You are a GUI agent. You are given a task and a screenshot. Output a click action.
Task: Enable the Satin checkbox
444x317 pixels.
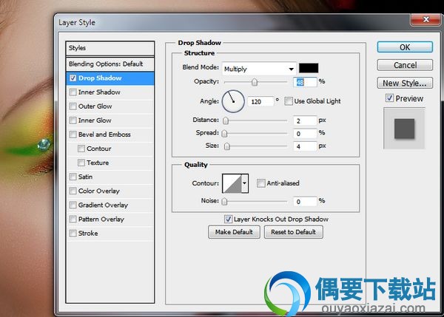[x=73, y=177]
